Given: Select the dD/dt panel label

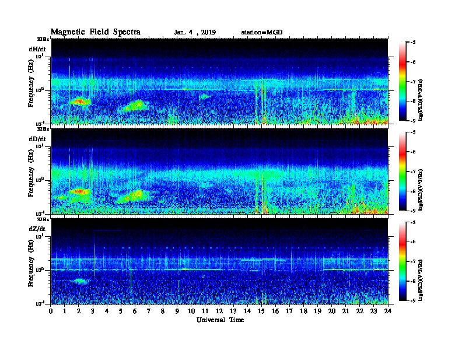Looking at the screenshot, I should tap(37, 139).
